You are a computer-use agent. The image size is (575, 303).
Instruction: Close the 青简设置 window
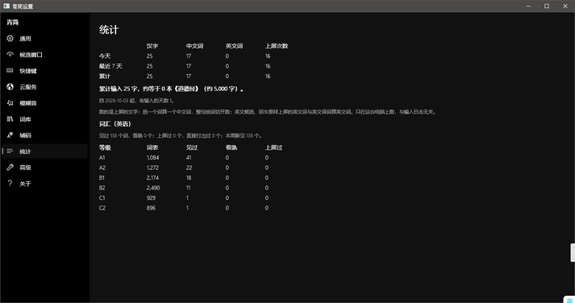coord(565,6)
